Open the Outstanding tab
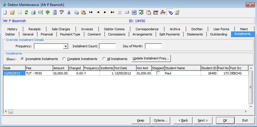This screenshot has width=257, height=127. tap(219, 34)
